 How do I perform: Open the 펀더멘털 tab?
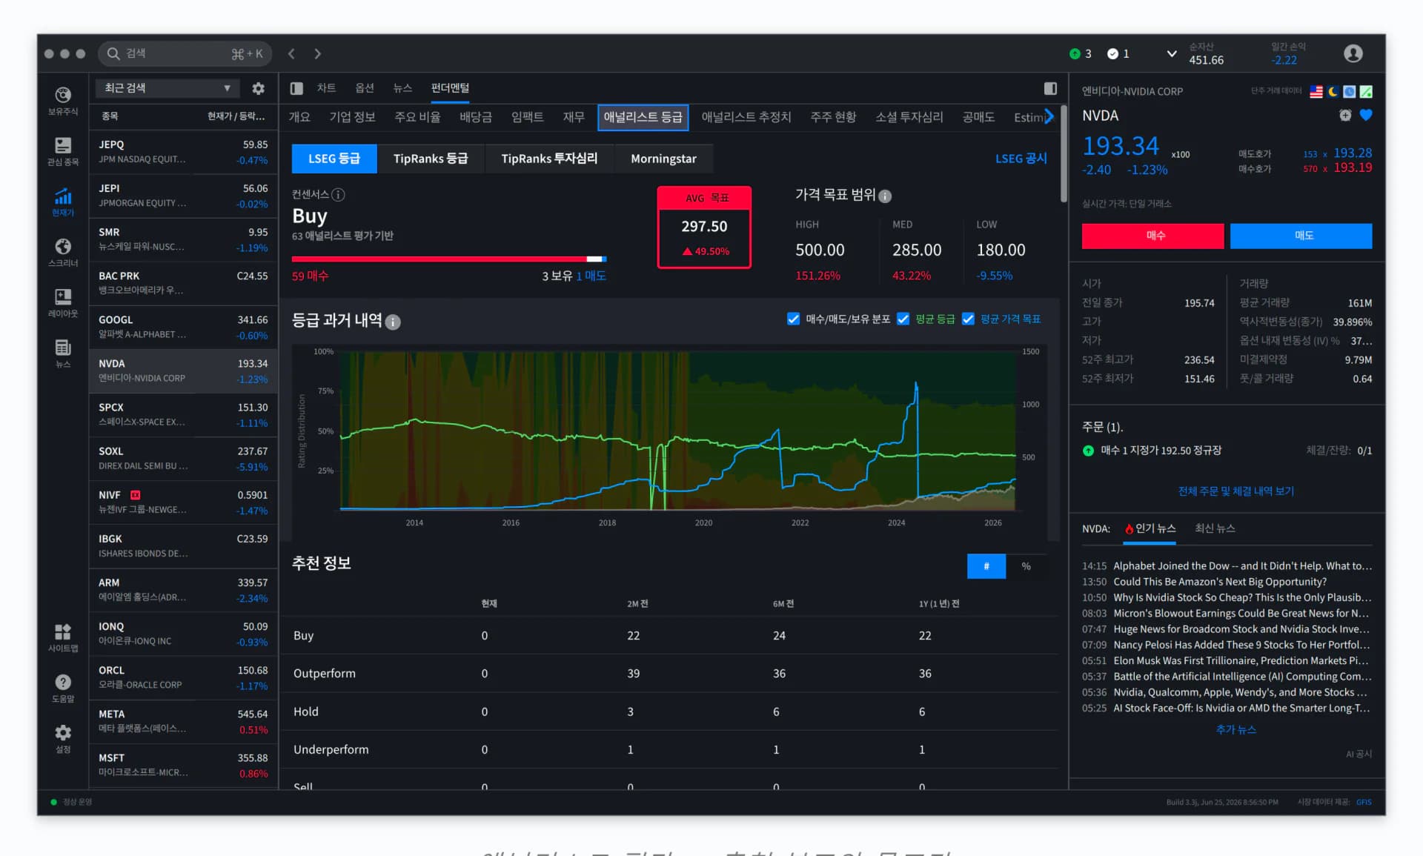click(x=450, y=88)
